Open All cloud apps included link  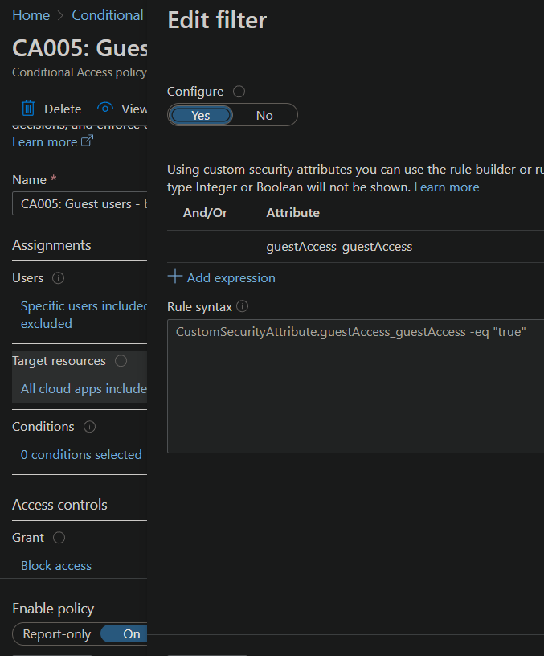[84, 388]
